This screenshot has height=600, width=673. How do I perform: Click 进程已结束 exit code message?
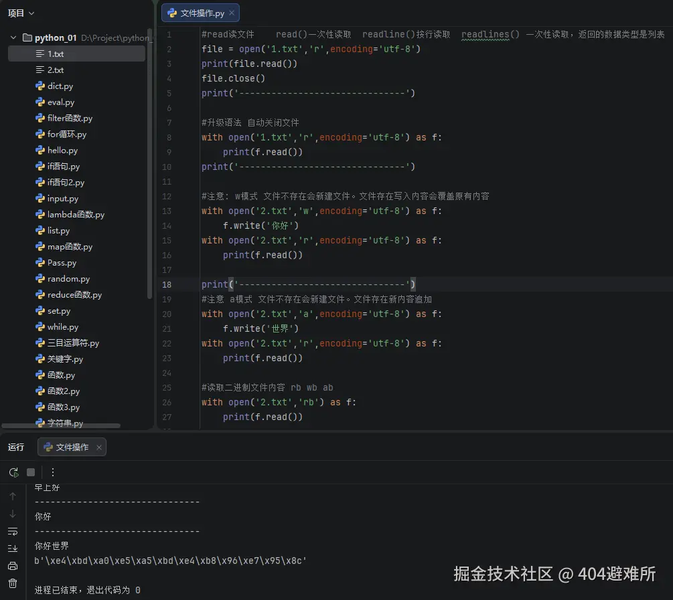(x=88, y=590)
